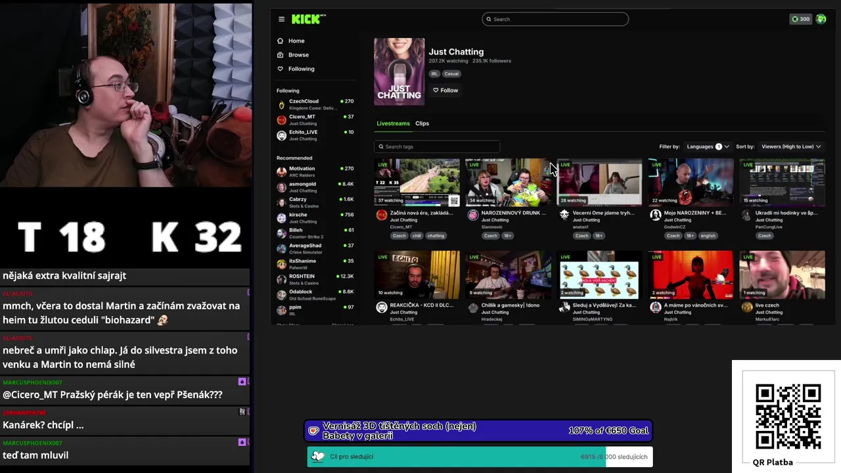This screenshot has width=841, height=473.
Task: Open asmongold avatar in Recommended list
Action: pyautogui.click(x=281, y=187)
